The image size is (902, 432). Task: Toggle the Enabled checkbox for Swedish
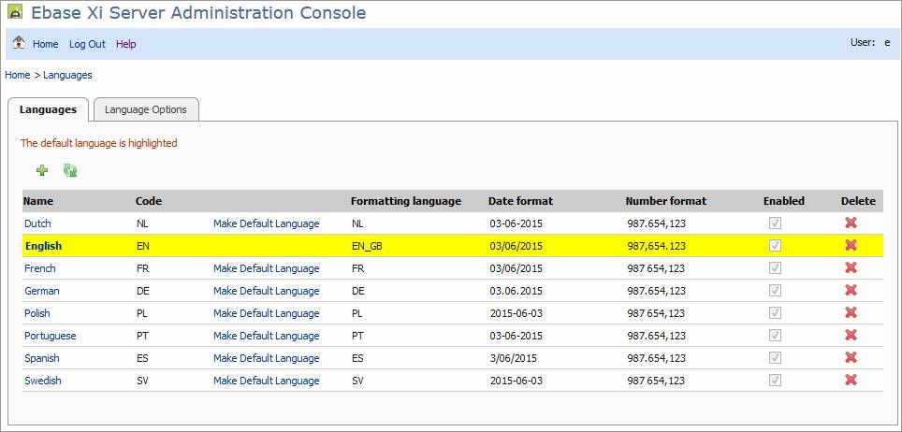776,381
